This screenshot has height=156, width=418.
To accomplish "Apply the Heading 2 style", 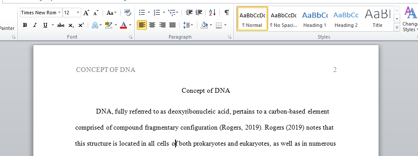I will click(x=346, y=19).
